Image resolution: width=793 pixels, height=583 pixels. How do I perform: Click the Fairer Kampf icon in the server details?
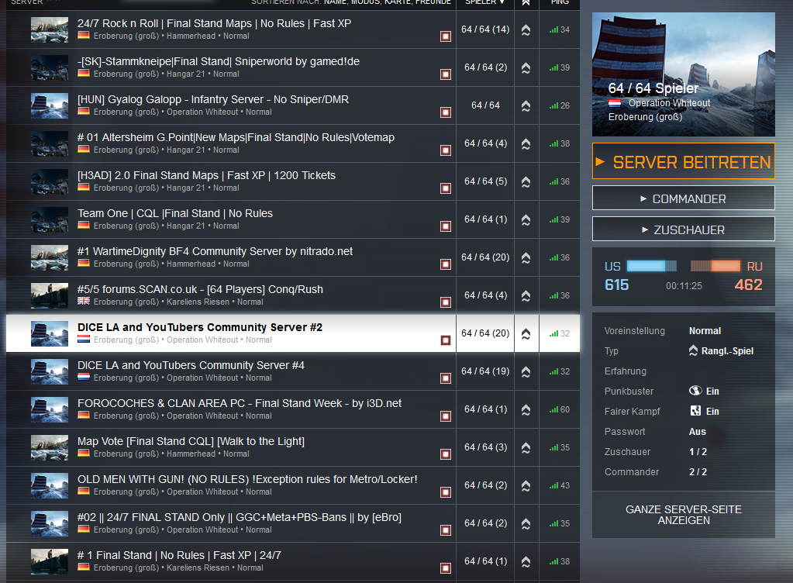(695, 411)
